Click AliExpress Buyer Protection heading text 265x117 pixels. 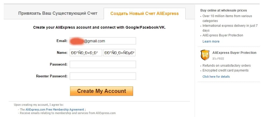click(x=234, y=53)
